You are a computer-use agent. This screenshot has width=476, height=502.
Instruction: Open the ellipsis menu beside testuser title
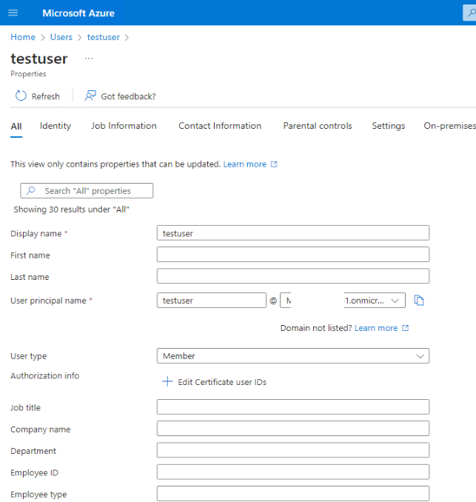89,58
